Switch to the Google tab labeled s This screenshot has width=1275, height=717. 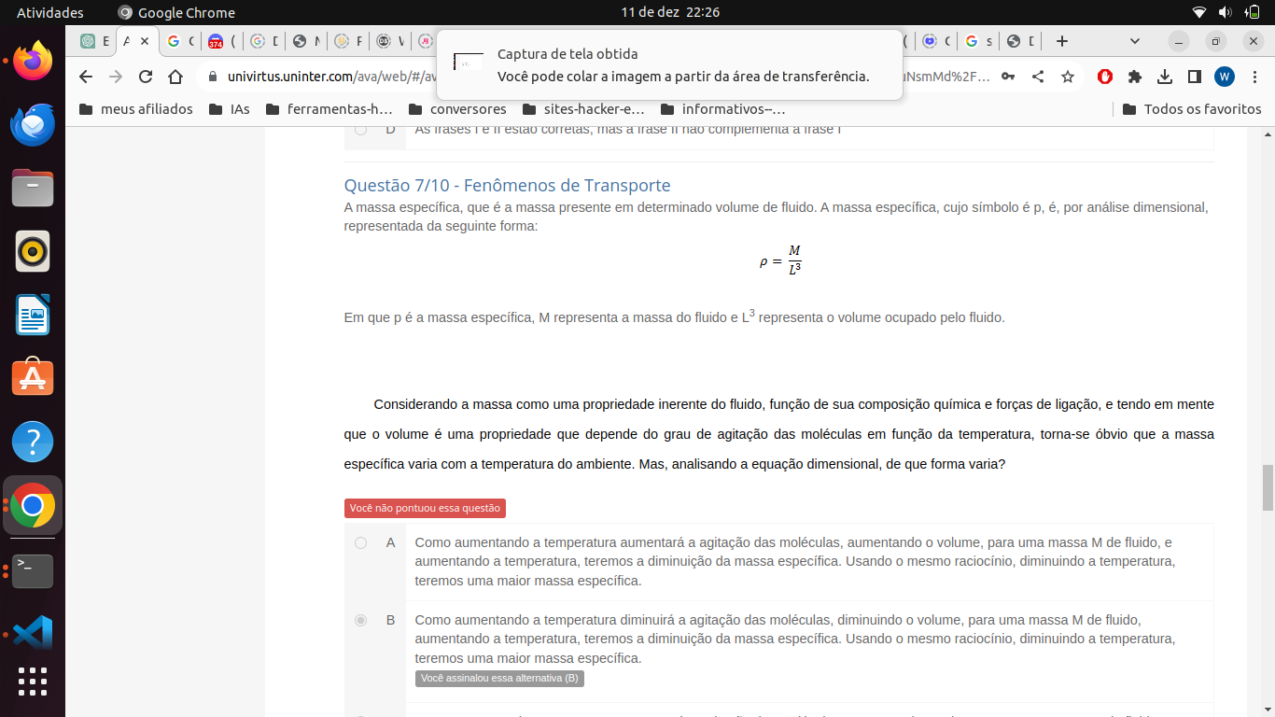click(978, 41)
